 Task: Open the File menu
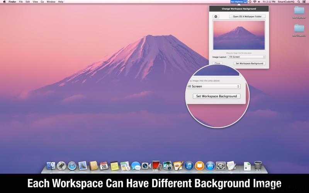pos(21,2)
